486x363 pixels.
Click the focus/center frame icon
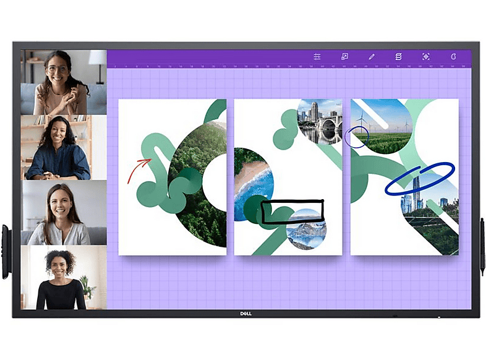tap(426, 56)
